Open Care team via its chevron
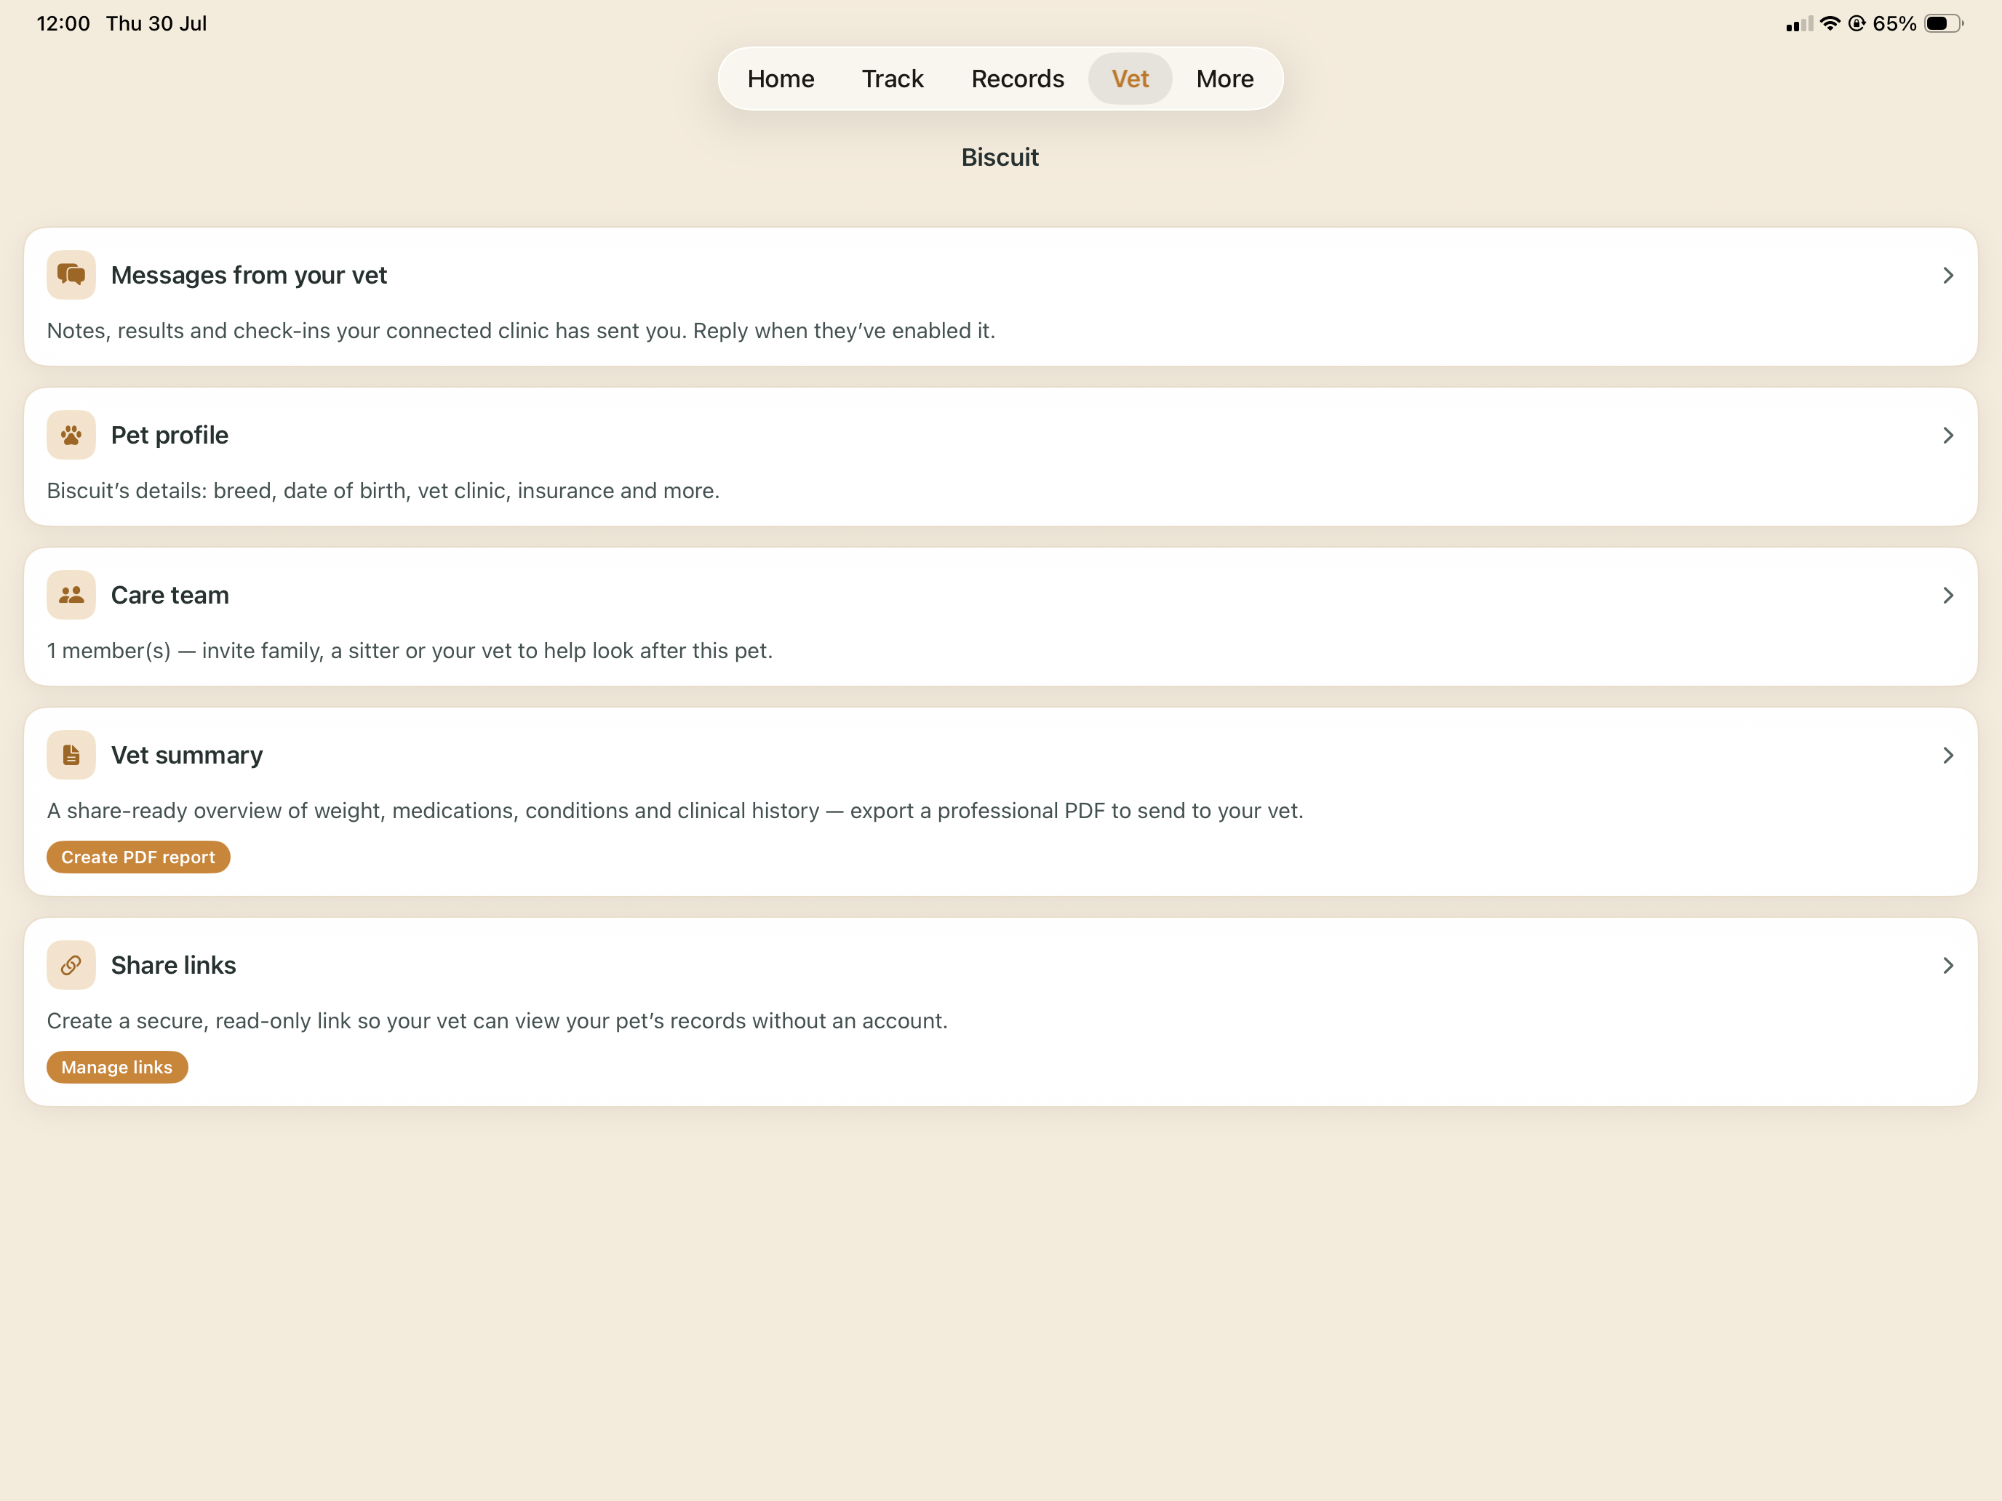 (1947, 596)
